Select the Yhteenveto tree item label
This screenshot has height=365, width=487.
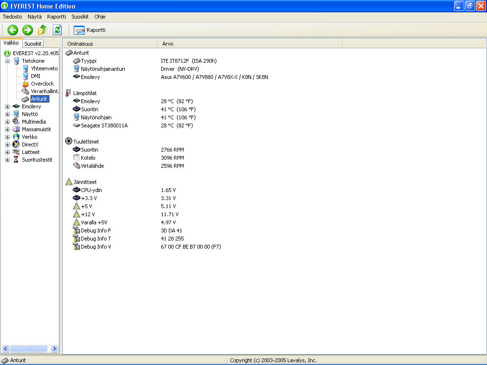[x=44, y=68]
